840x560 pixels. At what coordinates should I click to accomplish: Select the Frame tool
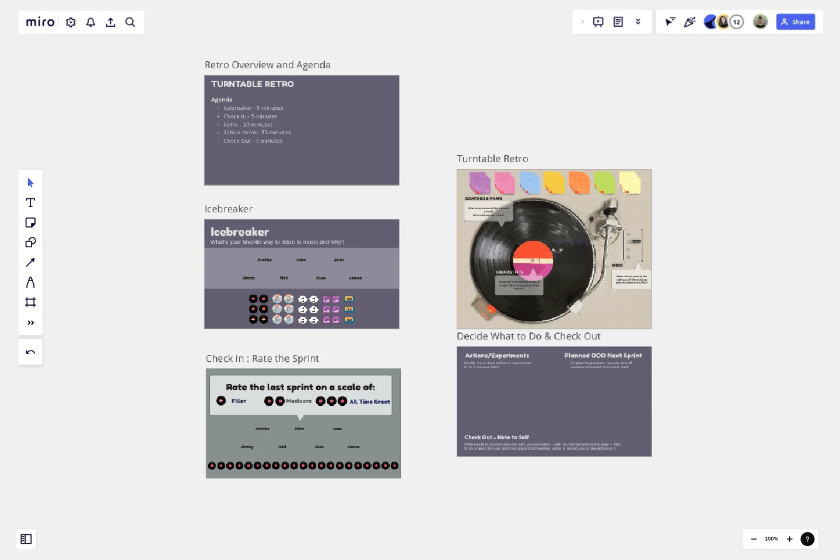(30, 302)
